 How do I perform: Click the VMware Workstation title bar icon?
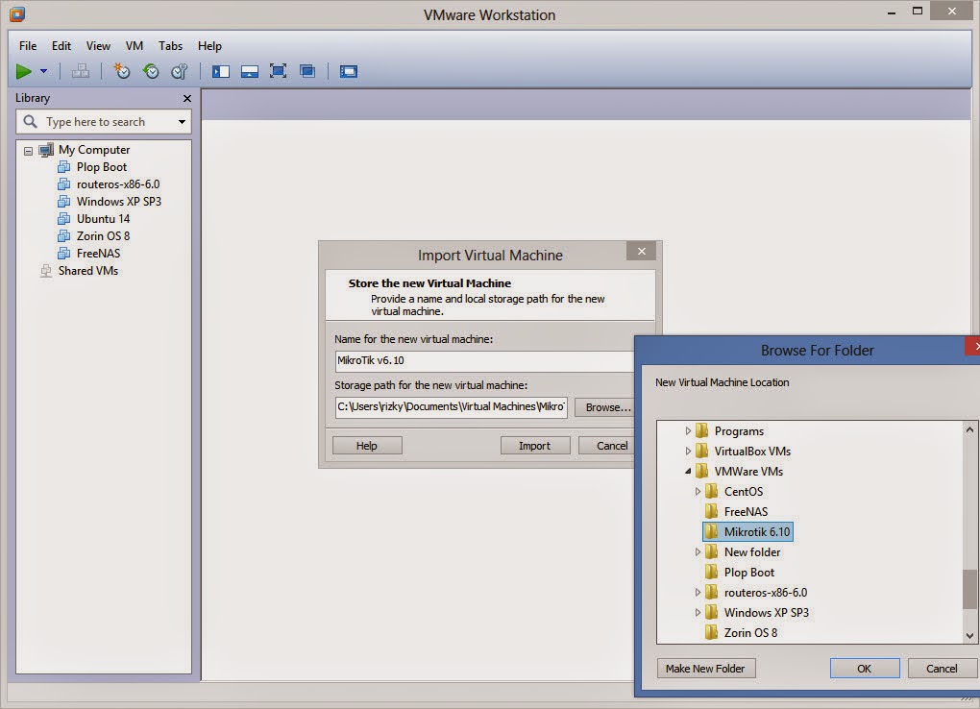[x=17, y=13]
